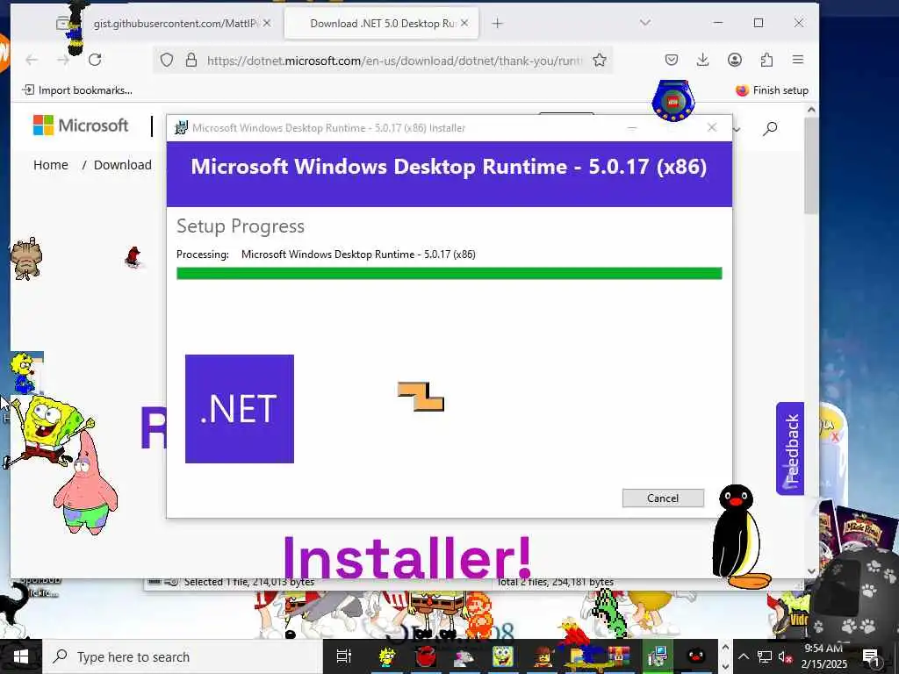The height and width of the screenshot is (674, 899).
Task: Open Firefox account icon
Action: point(735,60)
